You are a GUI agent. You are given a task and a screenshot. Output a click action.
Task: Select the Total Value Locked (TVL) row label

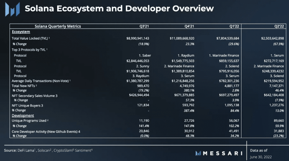(x=30, y=38)
